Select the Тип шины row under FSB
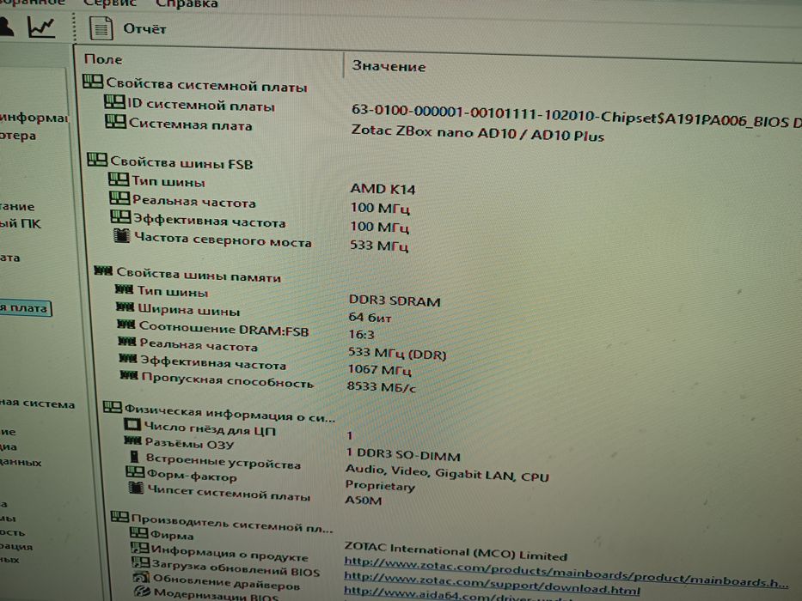802x601 pixels. click(168, 181)
